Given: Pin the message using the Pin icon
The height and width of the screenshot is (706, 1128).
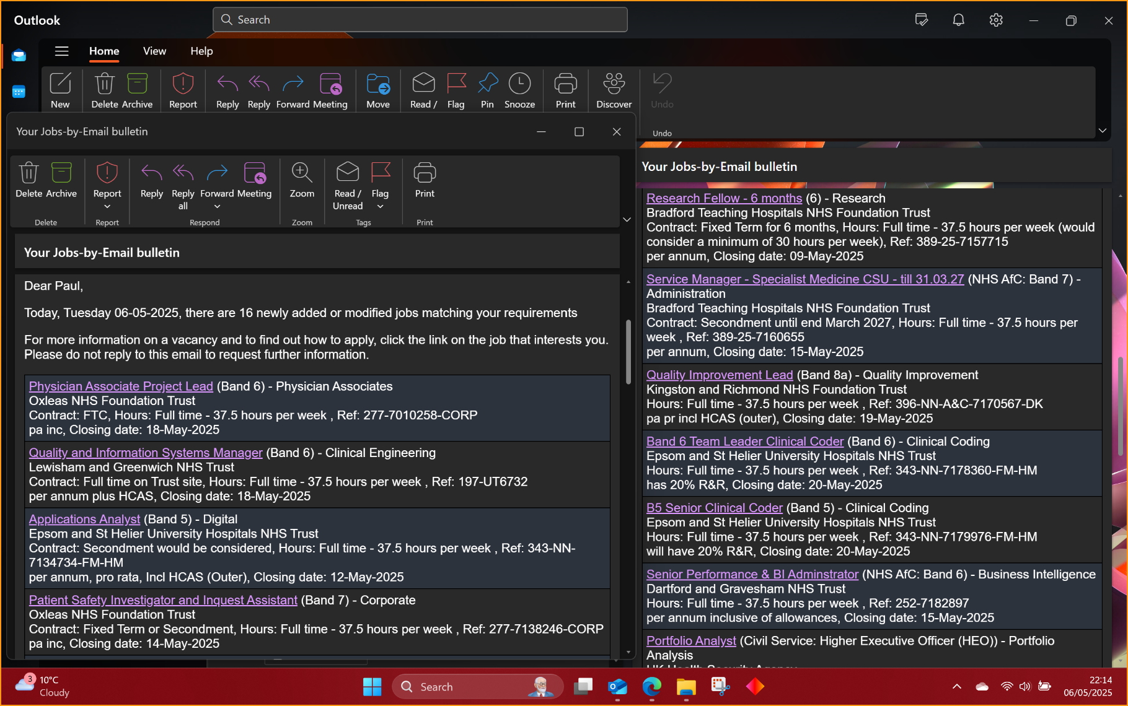Looking at the screenshot, I should coord(488,90).
